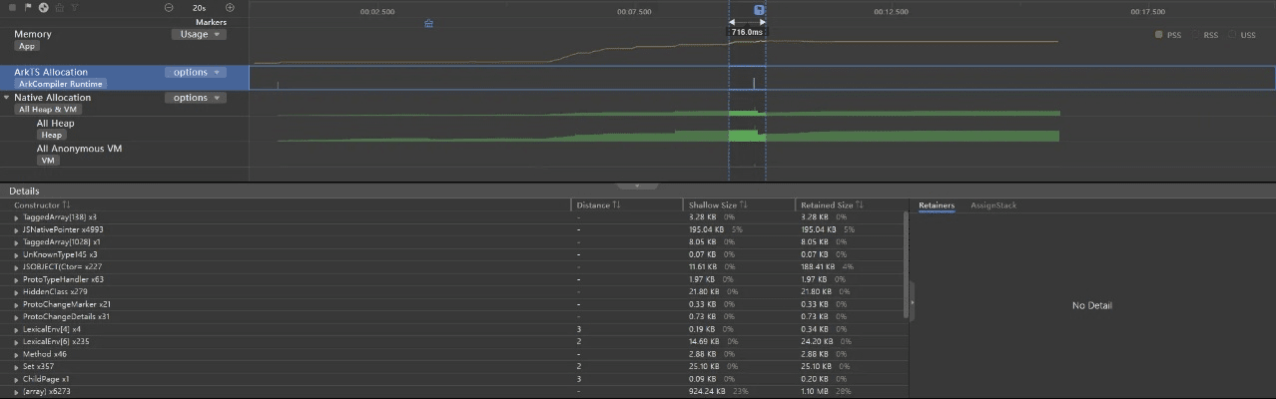Image resolution: width=1276 pixels, height=399 pixels.
Task: Click the blue snapshot icon above selection
Action: pyautogui.click(x=760, y=10)
